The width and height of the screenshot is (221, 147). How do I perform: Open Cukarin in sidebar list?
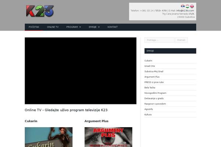[x=148, y=61]
